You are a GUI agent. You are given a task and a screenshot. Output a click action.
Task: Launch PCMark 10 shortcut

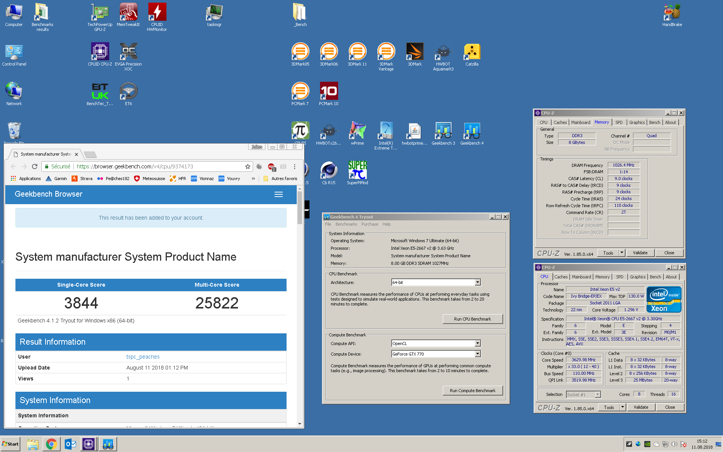[x=329, y=94]
